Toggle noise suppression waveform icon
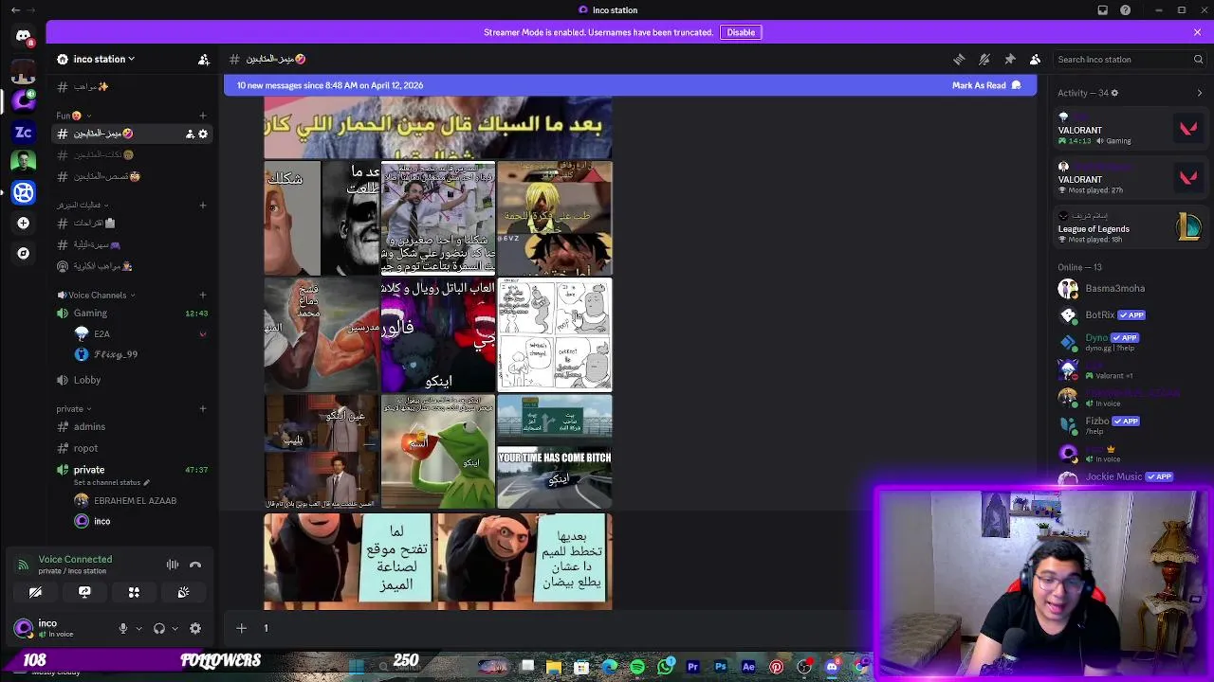The image size is (1214, 682). [173, 565]
